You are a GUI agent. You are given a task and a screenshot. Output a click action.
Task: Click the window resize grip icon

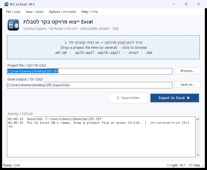click(203, 166)
